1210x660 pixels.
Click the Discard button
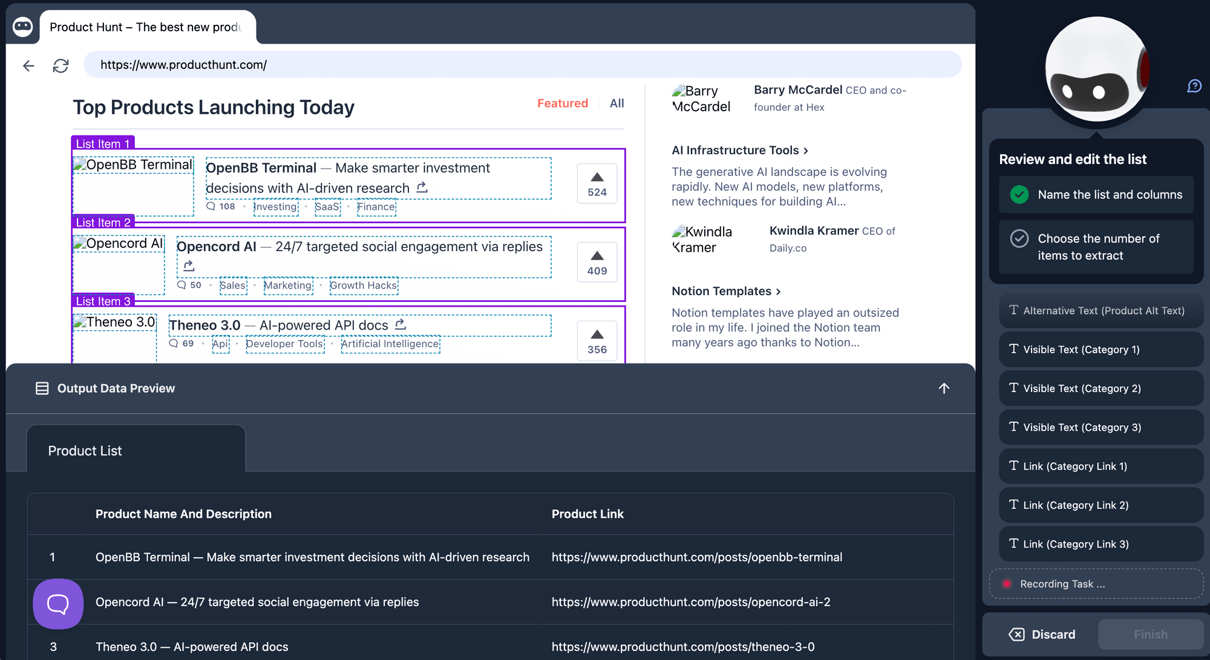pos(1042,634)
